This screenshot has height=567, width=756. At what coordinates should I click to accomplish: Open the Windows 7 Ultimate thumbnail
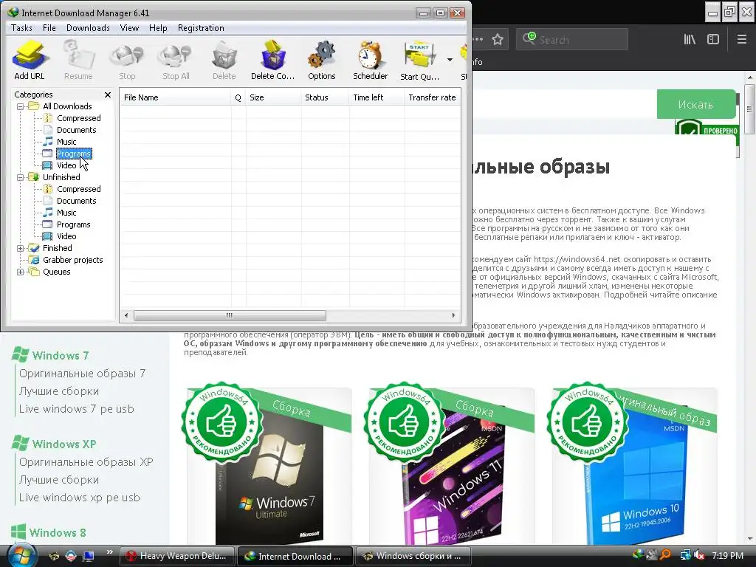coord(269,467)
